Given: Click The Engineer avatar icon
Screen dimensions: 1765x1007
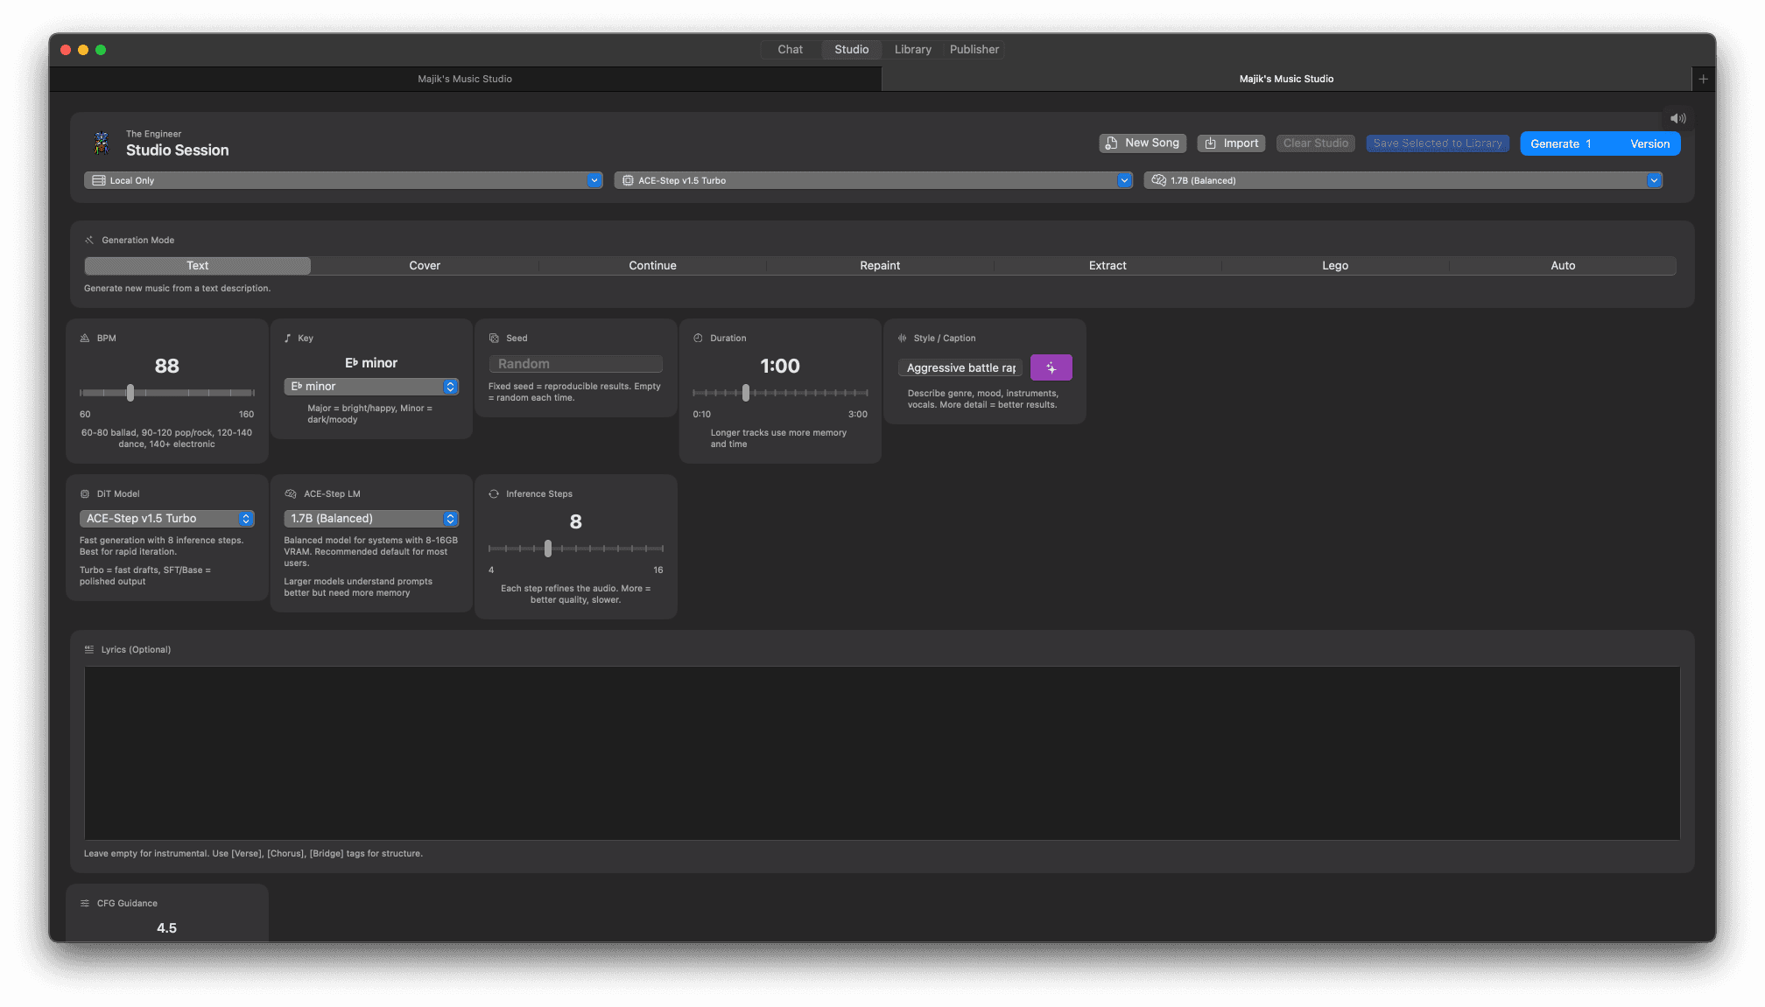Looking at the screenshot, I should (x=102, y=143).
